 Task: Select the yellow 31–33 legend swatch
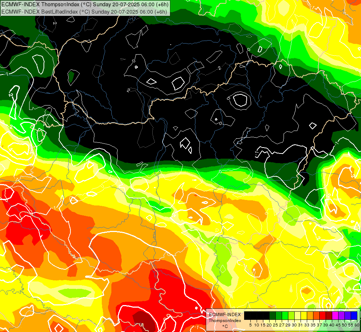click(304, 315)
